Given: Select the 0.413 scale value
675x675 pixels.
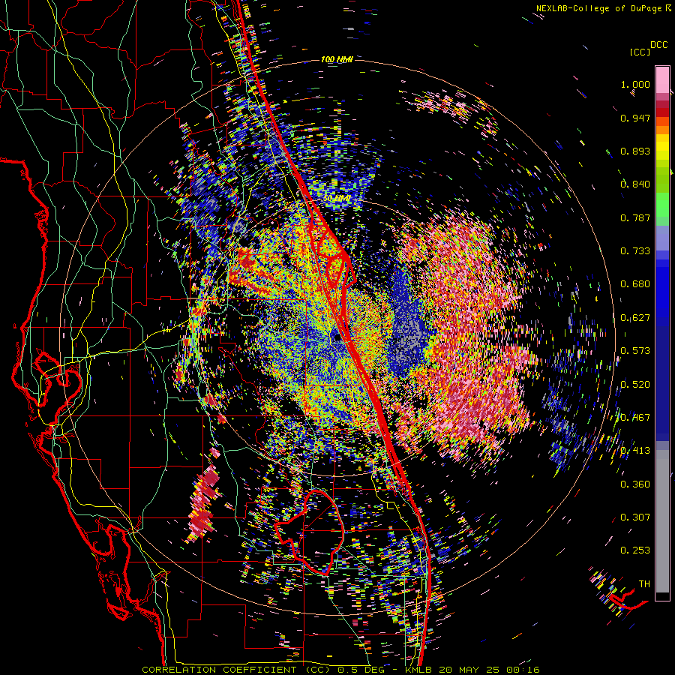Looking at the screenshot, I should [x=635, y=451].
